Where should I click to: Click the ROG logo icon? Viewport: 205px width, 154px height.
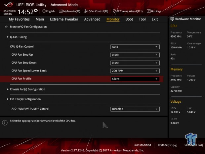click(9, 4)
